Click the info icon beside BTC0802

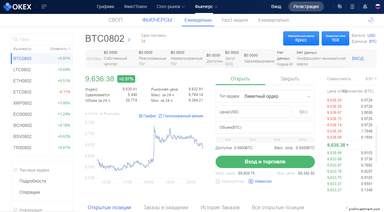click(129, 40)
